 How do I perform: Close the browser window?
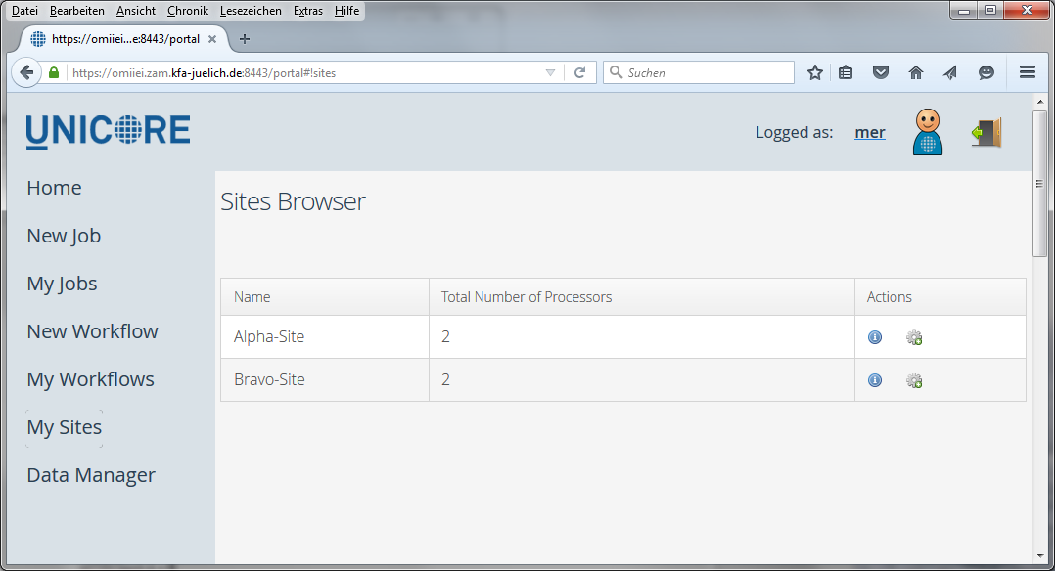(1027, 10)
